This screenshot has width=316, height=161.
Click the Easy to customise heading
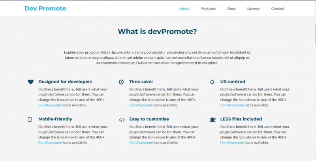point(149,119)
